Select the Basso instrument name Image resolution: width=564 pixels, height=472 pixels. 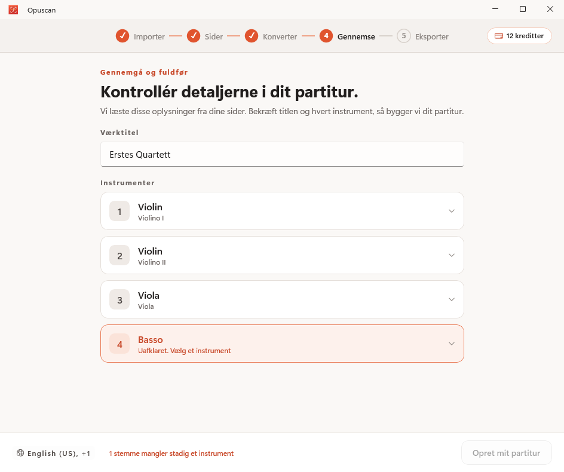(151, 340)
